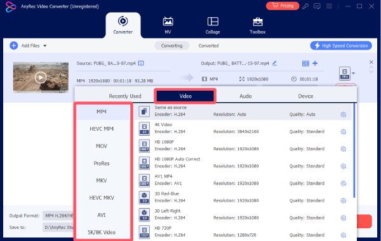
Task: Select 5K/8K Video in the format list
Action: coord(102,232)
